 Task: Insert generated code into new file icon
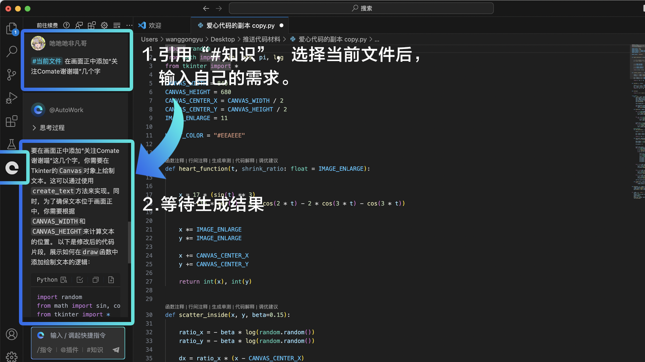click(111, 280)
